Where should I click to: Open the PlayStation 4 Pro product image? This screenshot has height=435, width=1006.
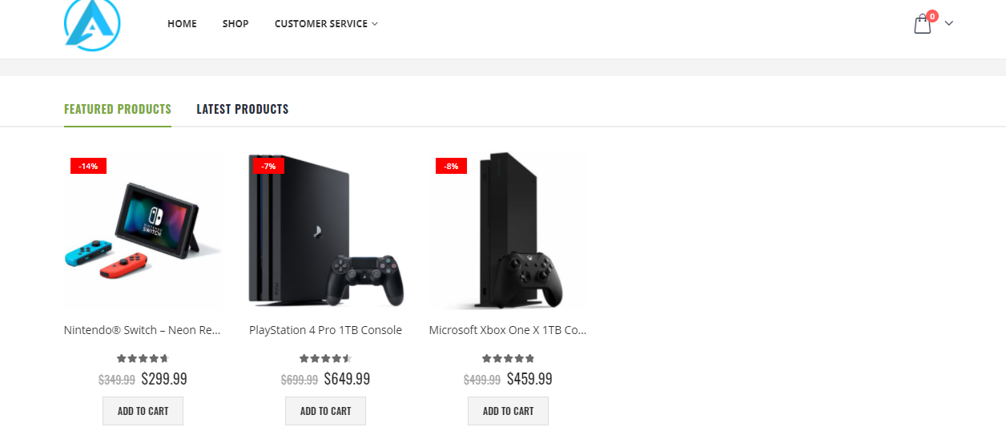326,232
